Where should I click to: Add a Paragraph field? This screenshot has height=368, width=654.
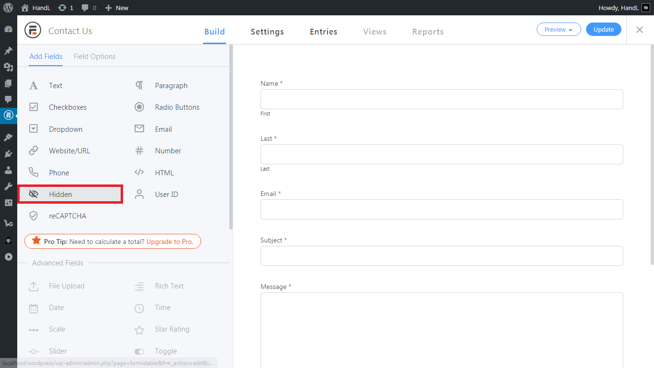point(171,86)
